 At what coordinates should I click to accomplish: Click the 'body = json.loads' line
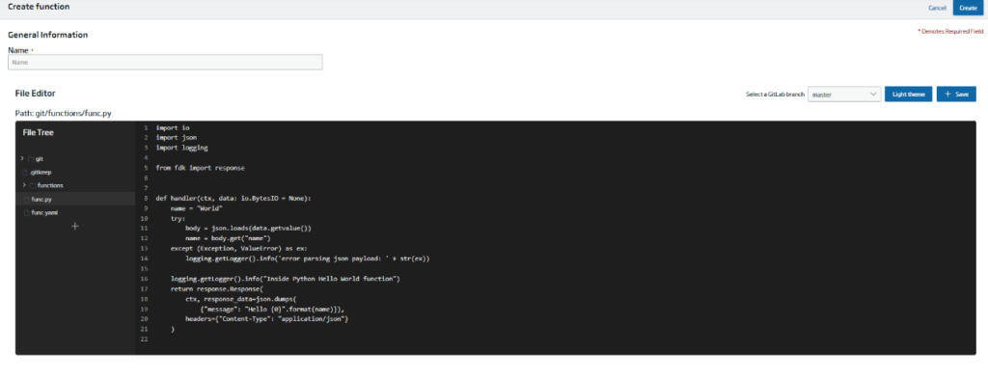pos(248,229)
